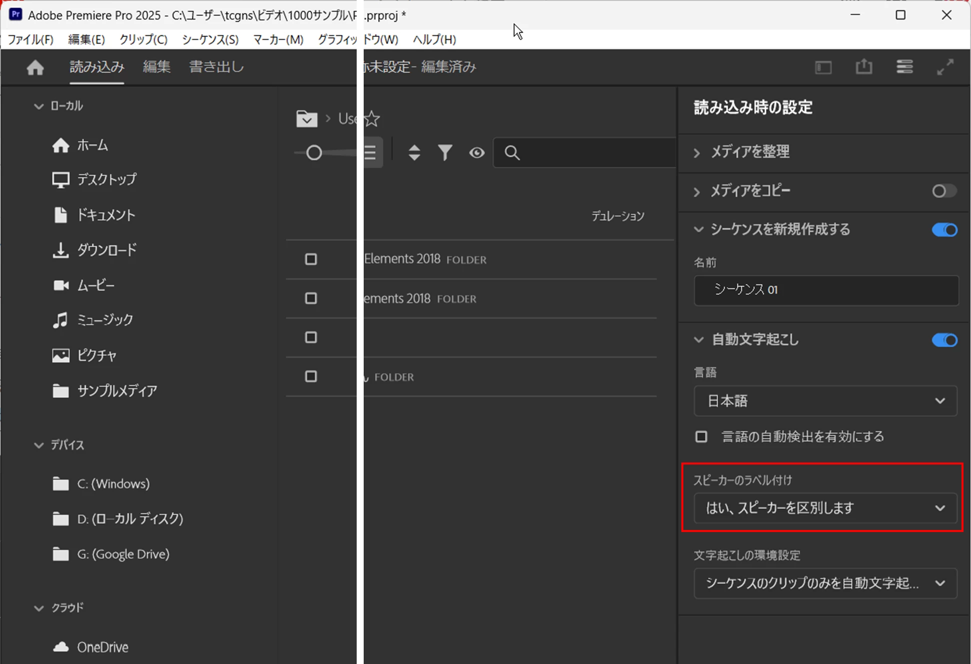Click the favorite star icon
Viewport: 971px width, 664px height.
point(372,119)
